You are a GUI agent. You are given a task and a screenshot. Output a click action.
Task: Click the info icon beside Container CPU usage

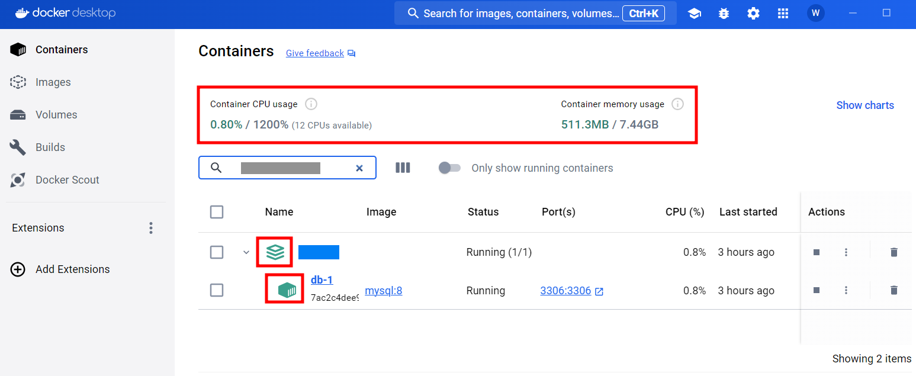tap(311, 104)
